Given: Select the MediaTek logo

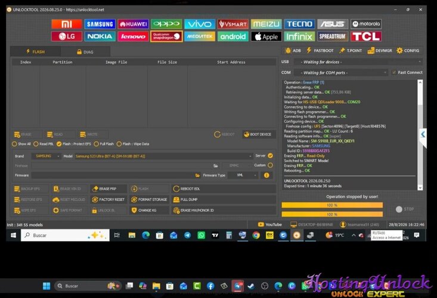Looking at the screenshot, I should (x=200, y=36).
